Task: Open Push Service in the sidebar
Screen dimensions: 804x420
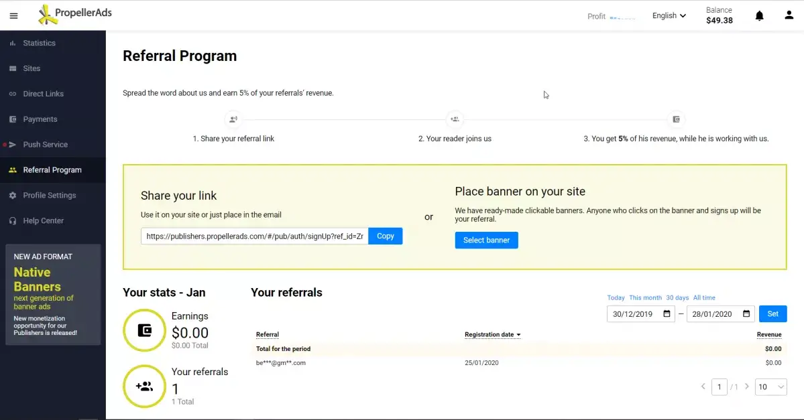Action: click(53, 145)
